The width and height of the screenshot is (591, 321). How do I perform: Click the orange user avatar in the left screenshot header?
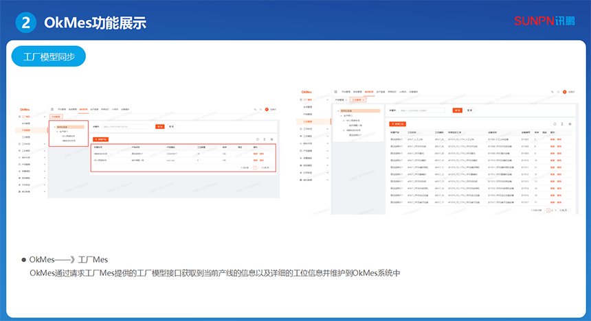click(267, 109)
